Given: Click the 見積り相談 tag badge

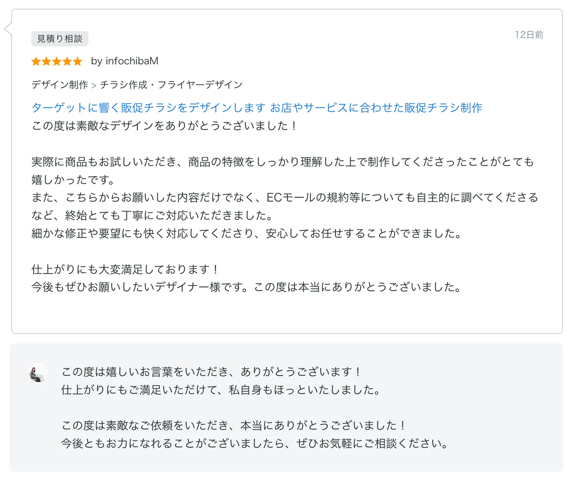Looking at the screenshot, I should [60, 39].
